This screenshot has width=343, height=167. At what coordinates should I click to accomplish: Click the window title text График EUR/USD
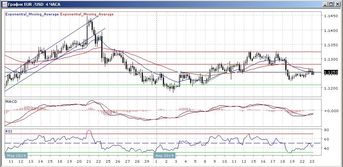[x=34, y=4]
